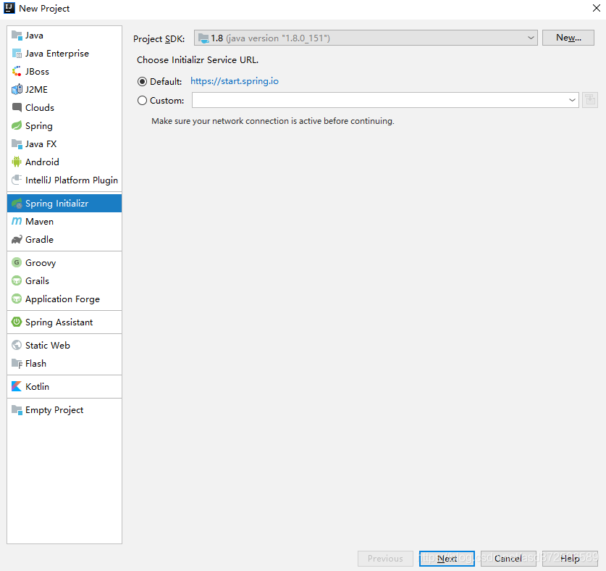Viewport: 606px width, 571px height.
Task: Select Spring Assistant entry
Action: pos(64,322)
